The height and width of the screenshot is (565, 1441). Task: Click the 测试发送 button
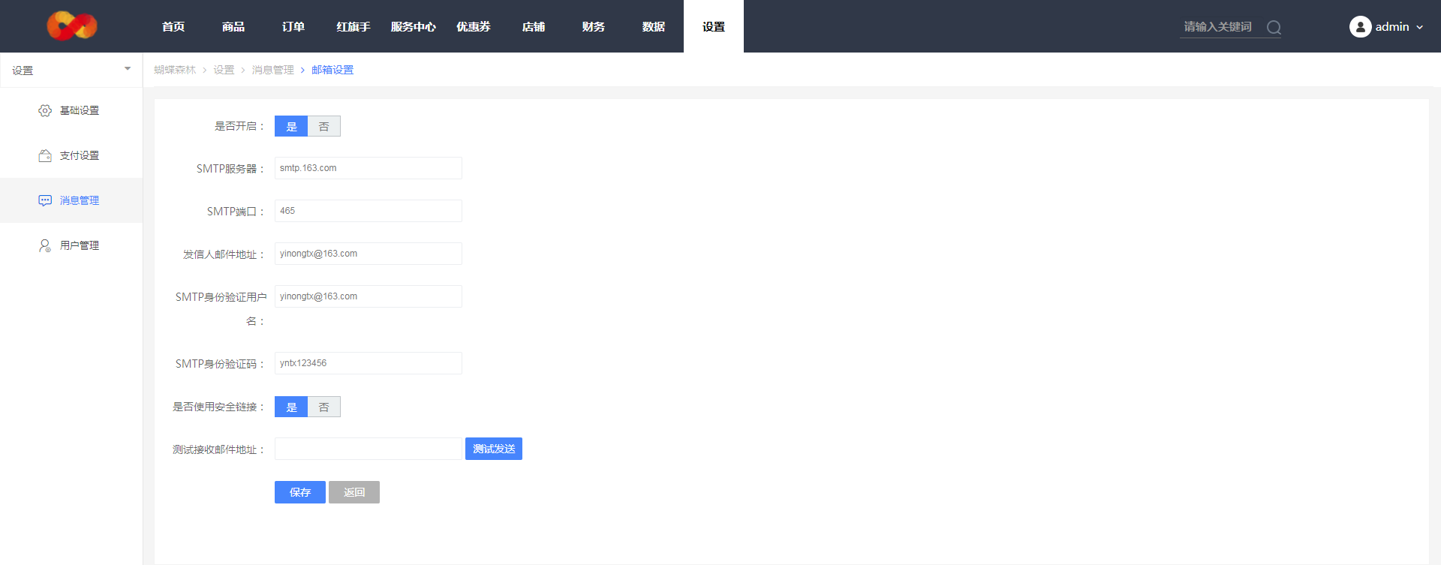pyautogui.click(x=494, y=449)
